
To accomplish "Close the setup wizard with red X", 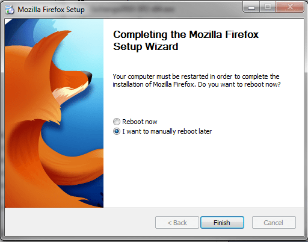I will click(x=290, y=7).
